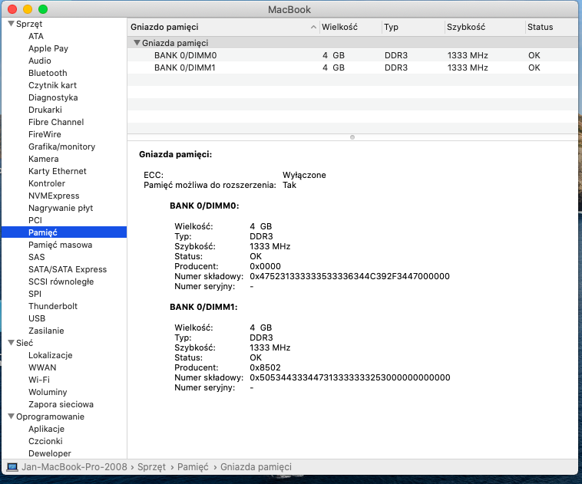This screenshot has height=484, width=582.
Task: Select PCI in the sidebar
Action: (x=35, y=220)
